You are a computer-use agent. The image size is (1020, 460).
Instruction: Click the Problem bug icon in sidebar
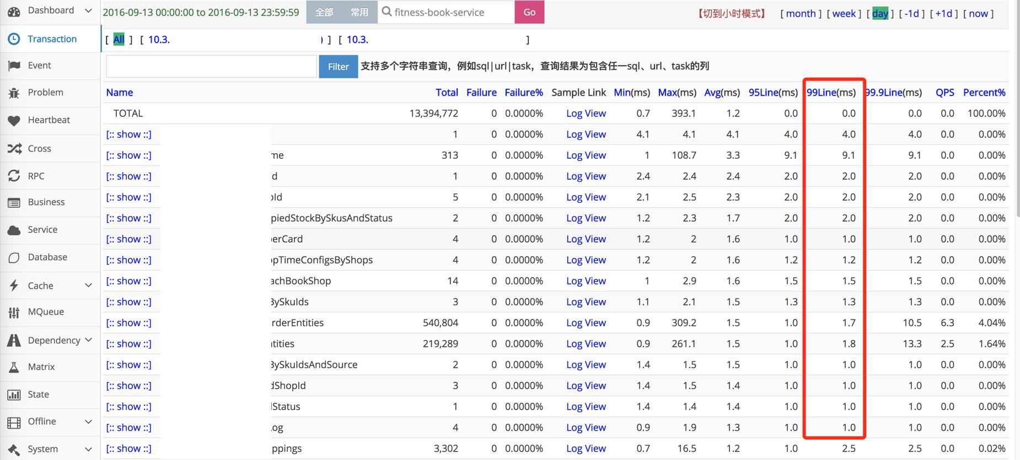(x=14, y=93)
